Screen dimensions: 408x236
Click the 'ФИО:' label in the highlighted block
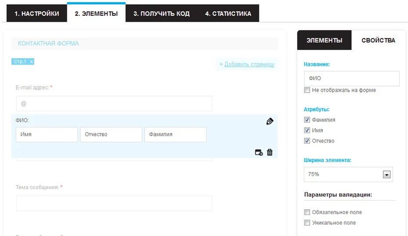22,121
